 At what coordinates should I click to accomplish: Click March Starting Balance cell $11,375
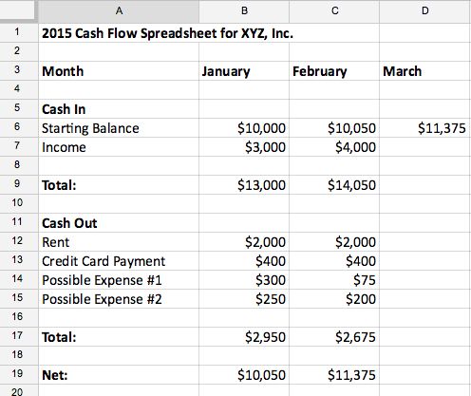tap(424, 128)
